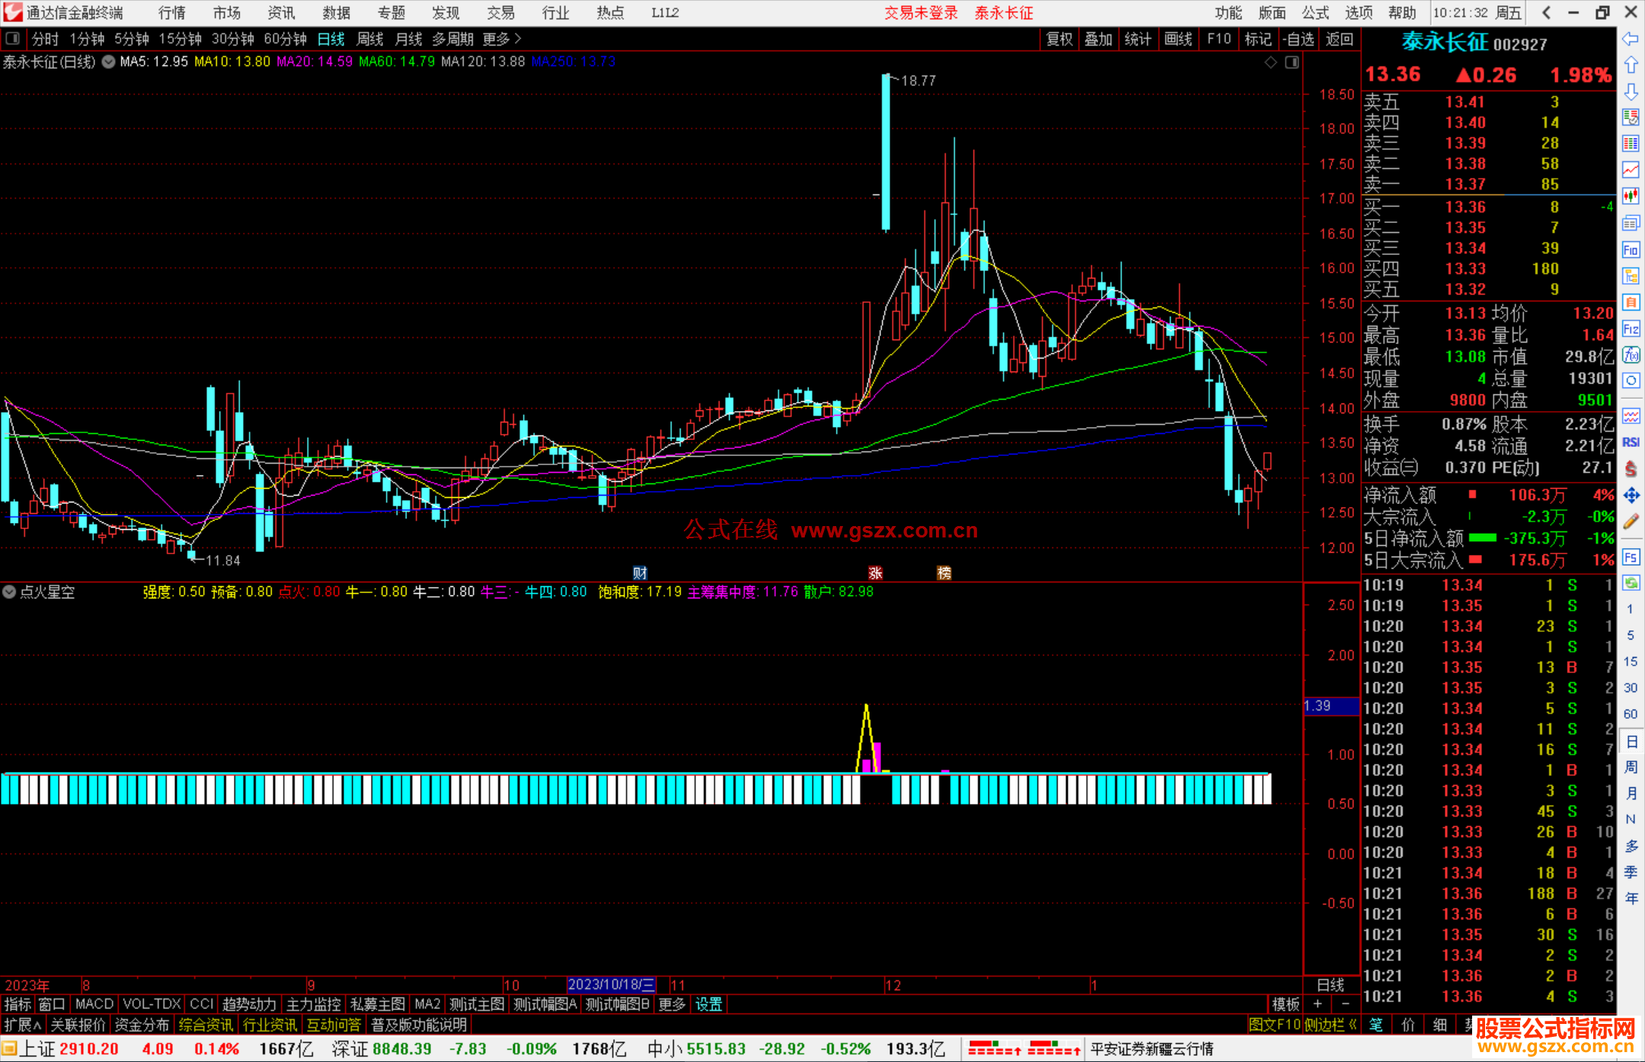Collapse the 侧边栏 sidebar with chevrons

1330,1025
